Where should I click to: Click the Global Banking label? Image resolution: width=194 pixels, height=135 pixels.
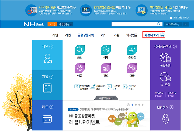172,24
